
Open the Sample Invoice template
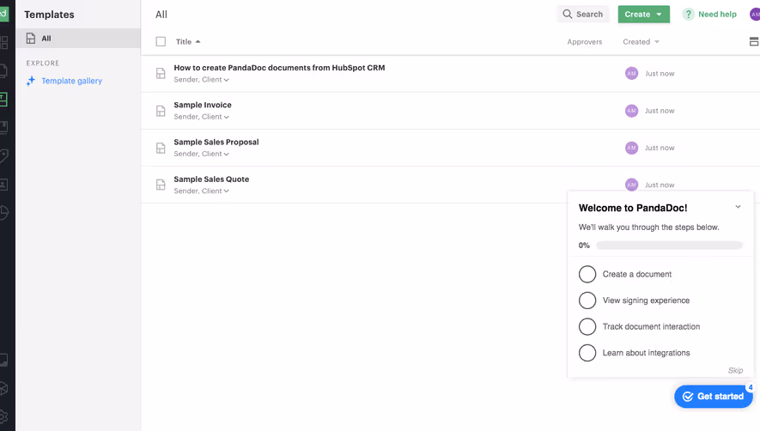point(203,105)
